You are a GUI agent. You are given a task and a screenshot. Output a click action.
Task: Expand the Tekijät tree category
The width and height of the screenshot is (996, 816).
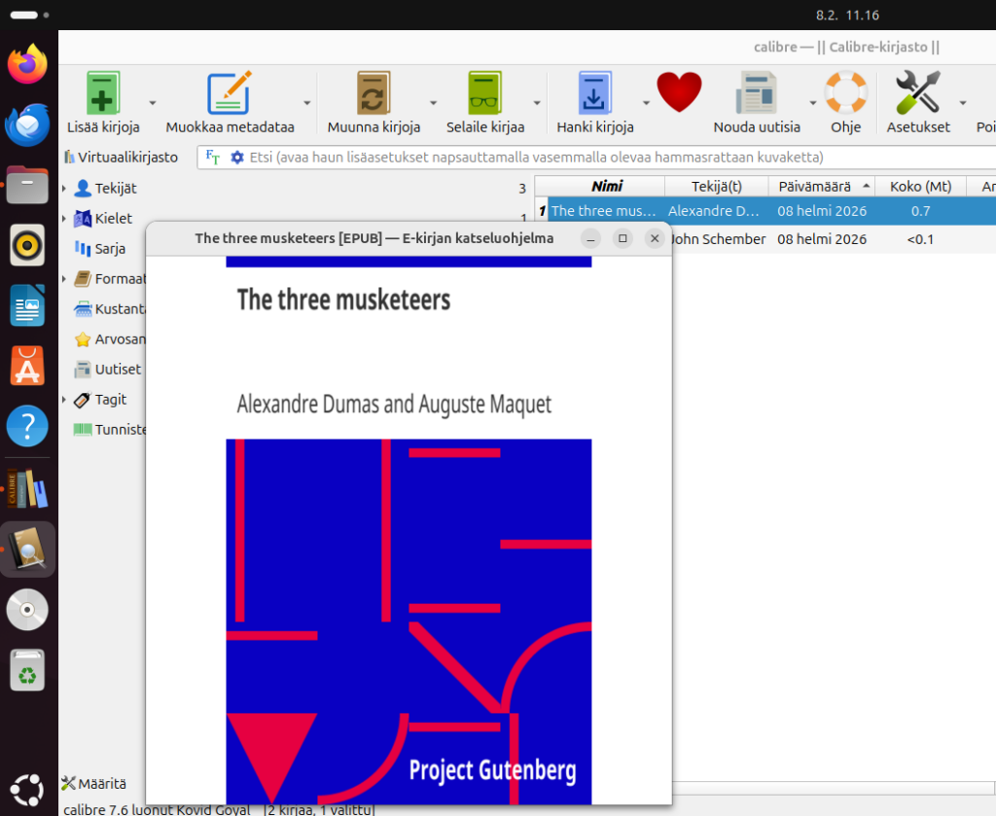pos(65,189)
